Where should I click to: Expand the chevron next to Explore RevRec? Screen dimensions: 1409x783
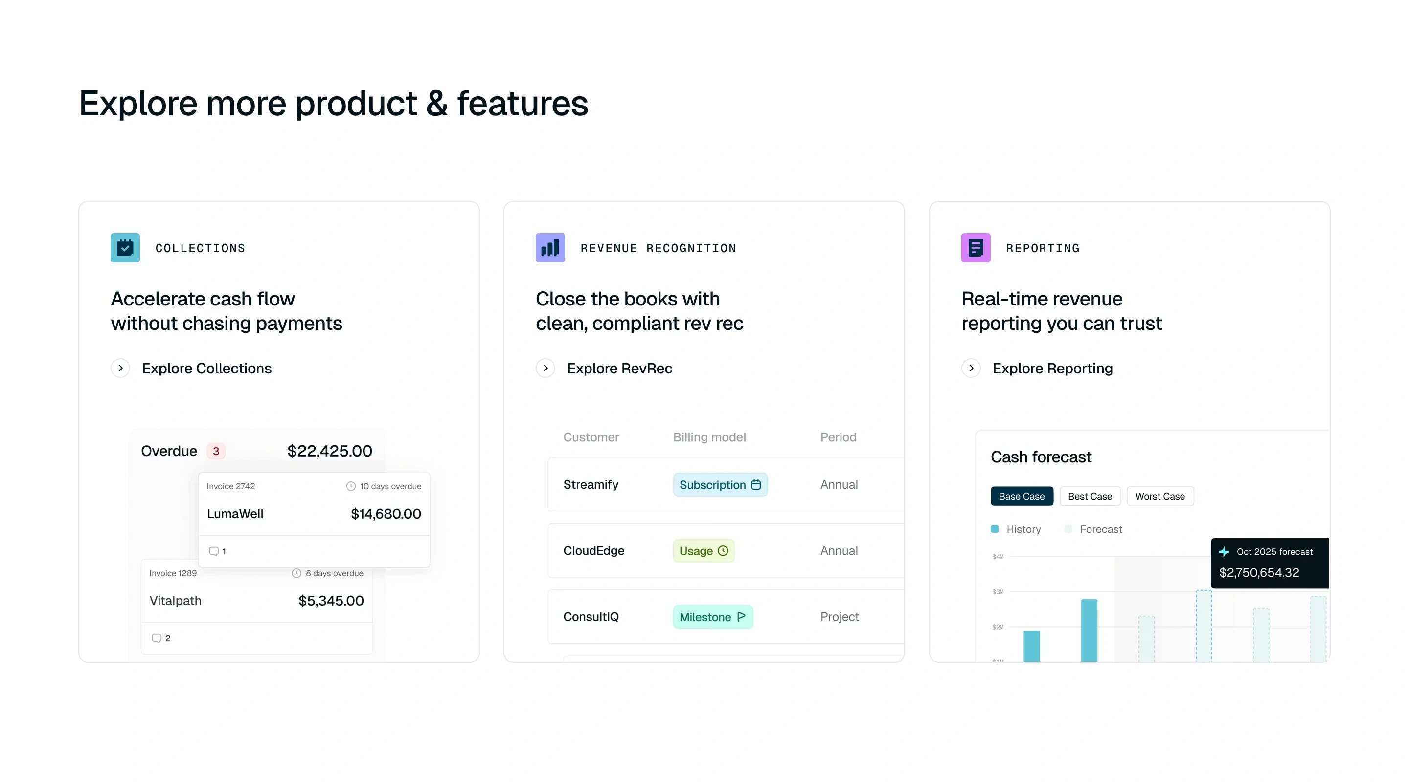pyautogui.click(x=545, y=368)
